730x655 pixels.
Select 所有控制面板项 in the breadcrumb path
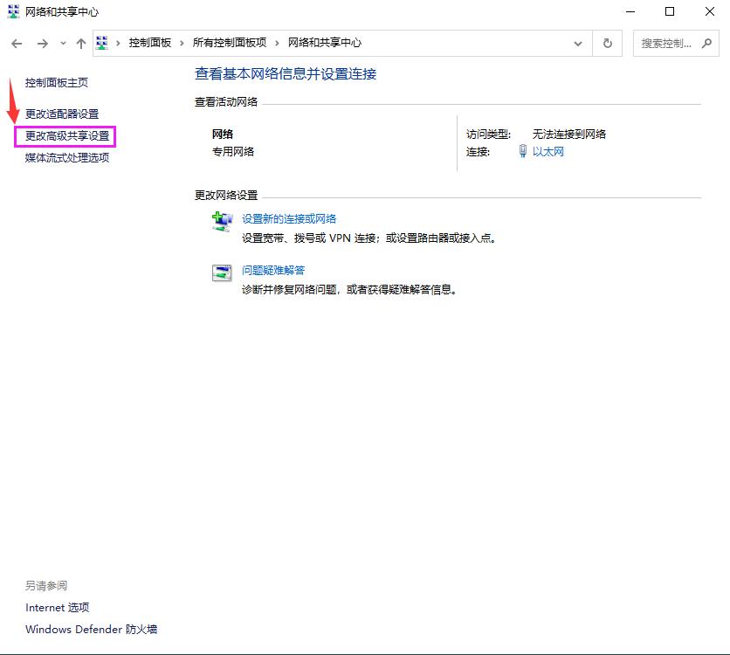229,42
